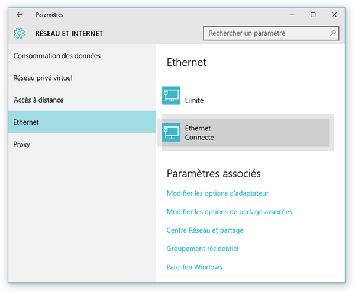This screenshot has height=293, width=355.
Task: Click in the Rechercher un paramètre field
Action: pyautogui.click(x=271, y=33)
